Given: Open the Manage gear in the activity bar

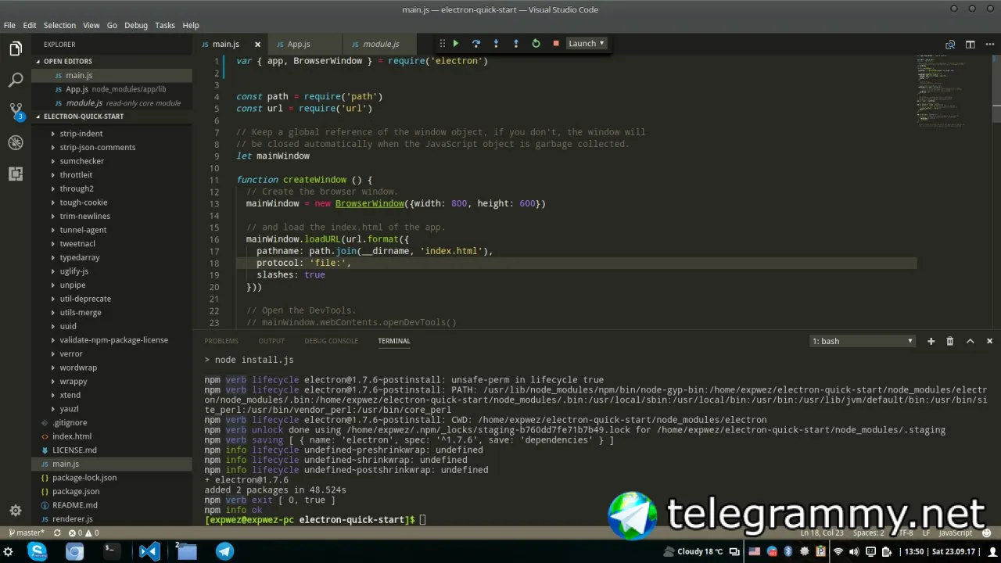Looking at the screenshot, I should [x=16, y=511].
